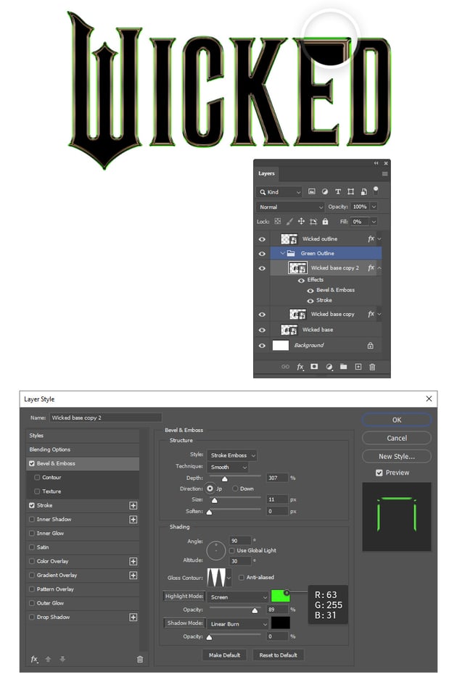The width and height of the screenshot is (457, 685).
Task: Open the Kind filter dropdown
Action: point(279,192)
